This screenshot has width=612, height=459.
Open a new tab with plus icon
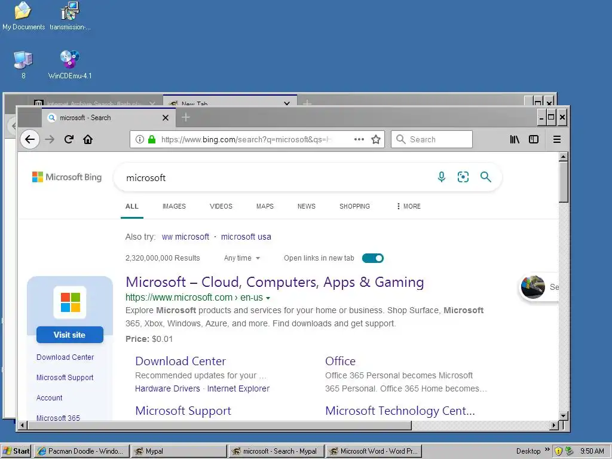click(x=186, y=117)
